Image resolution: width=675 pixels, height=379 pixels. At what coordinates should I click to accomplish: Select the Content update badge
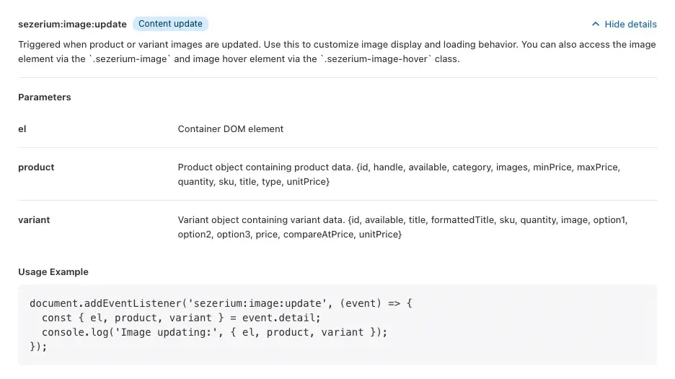click(x=170, y=24)
